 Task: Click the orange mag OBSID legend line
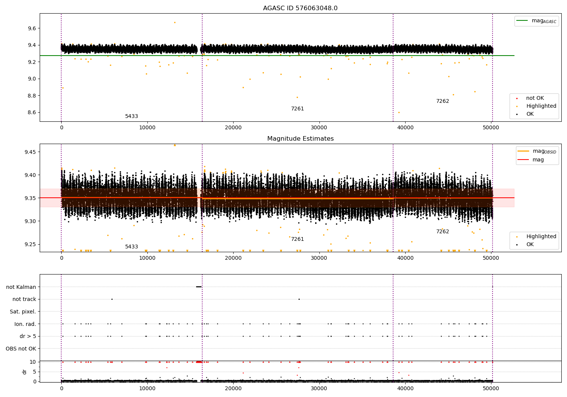(x=524, y=151)
